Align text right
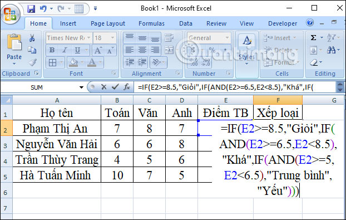The image size is (346, 220). (155, 50)
